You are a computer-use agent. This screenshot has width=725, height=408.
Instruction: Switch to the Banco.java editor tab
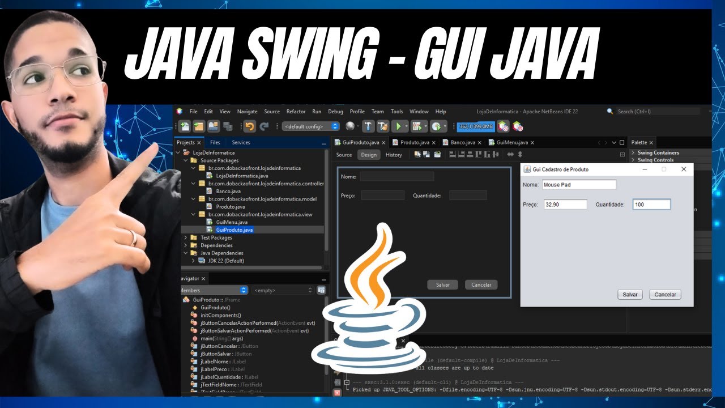pyautogui.click(x=463, y=142)
